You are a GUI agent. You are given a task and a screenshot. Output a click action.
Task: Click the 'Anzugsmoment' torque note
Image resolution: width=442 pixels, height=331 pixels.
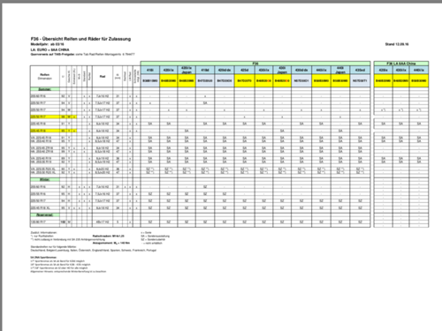coord(111,243)
